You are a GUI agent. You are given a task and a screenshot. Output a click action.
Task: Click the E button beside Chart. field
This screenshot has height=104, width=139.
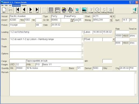(x=114, y=16)
